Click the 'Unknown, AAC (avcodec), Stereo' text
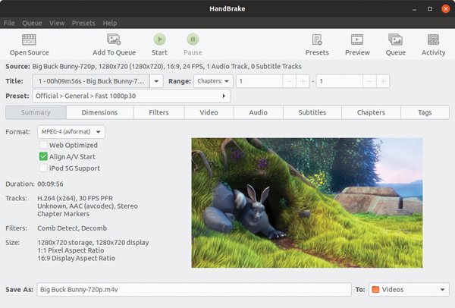Viewport: 455px width, 308px height. [x=87, y=206]
